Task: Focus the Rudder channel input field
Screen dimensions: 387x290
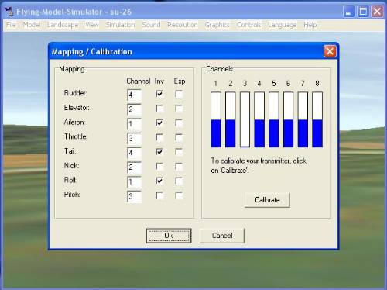Action: [x=134, y=95]
